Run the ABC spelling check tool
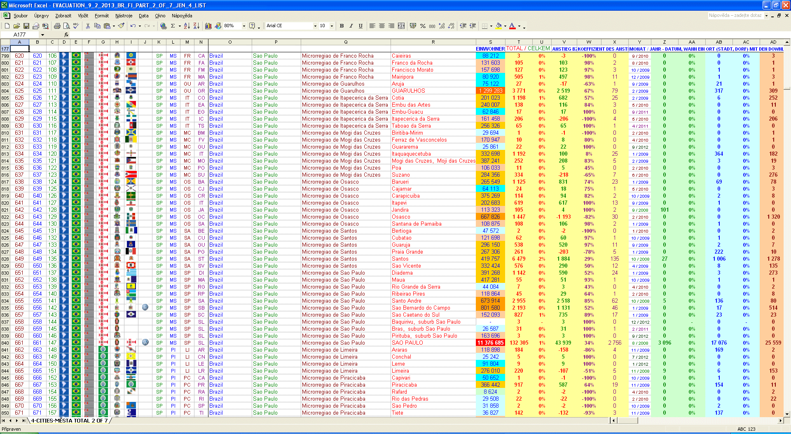791x434 pixels. 76,26
